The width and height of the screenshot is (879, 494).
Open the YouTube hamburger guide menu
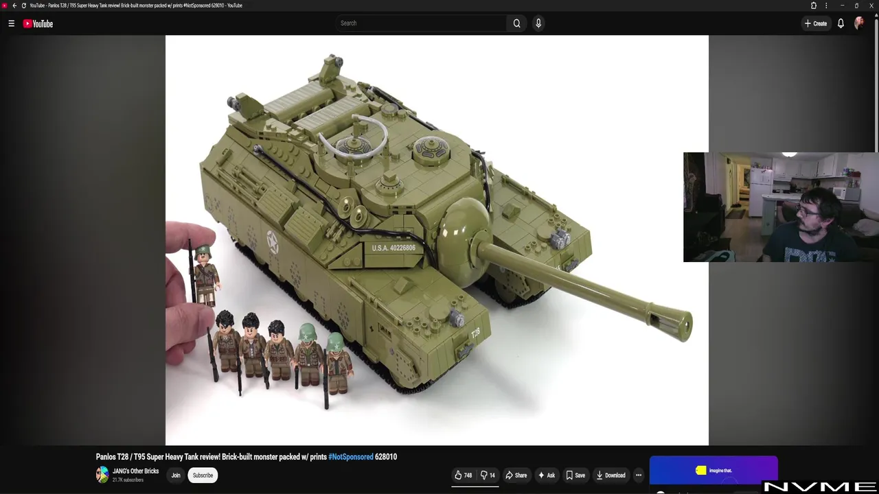(11, 23)
